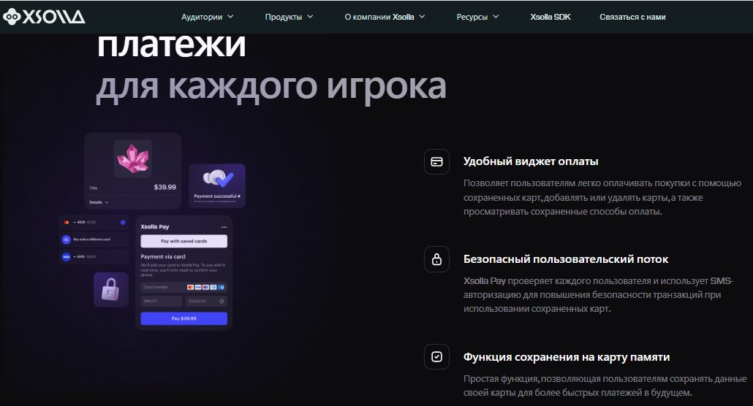
Task: Select the Pay with a different card option
Action: (94, 240)
